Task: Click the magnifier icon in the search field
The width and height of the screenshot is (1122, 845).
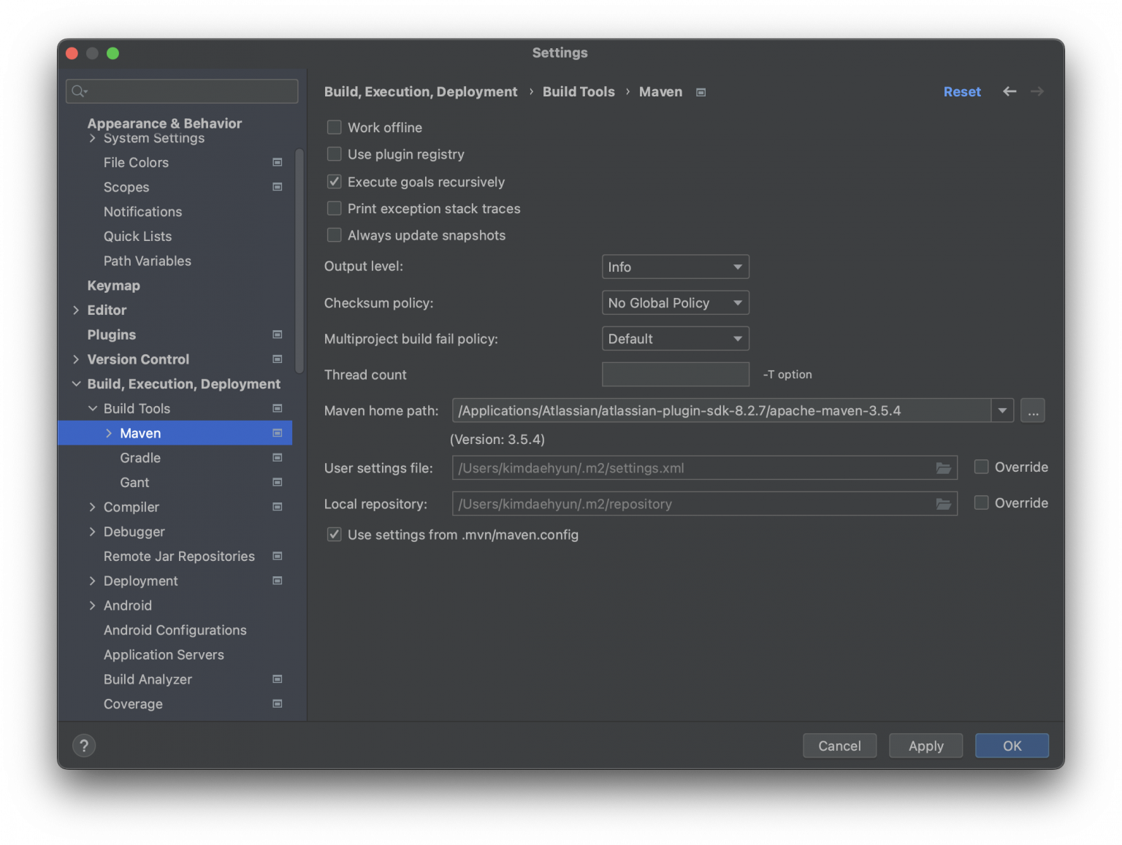Action: 77,91
